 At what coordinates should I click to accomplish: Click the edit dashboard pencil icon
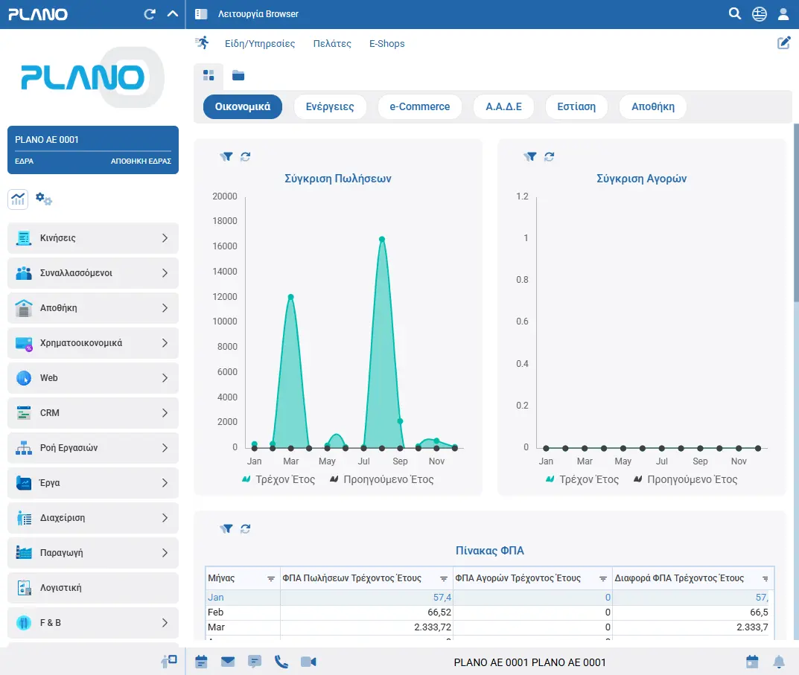[x=783, y=43]
